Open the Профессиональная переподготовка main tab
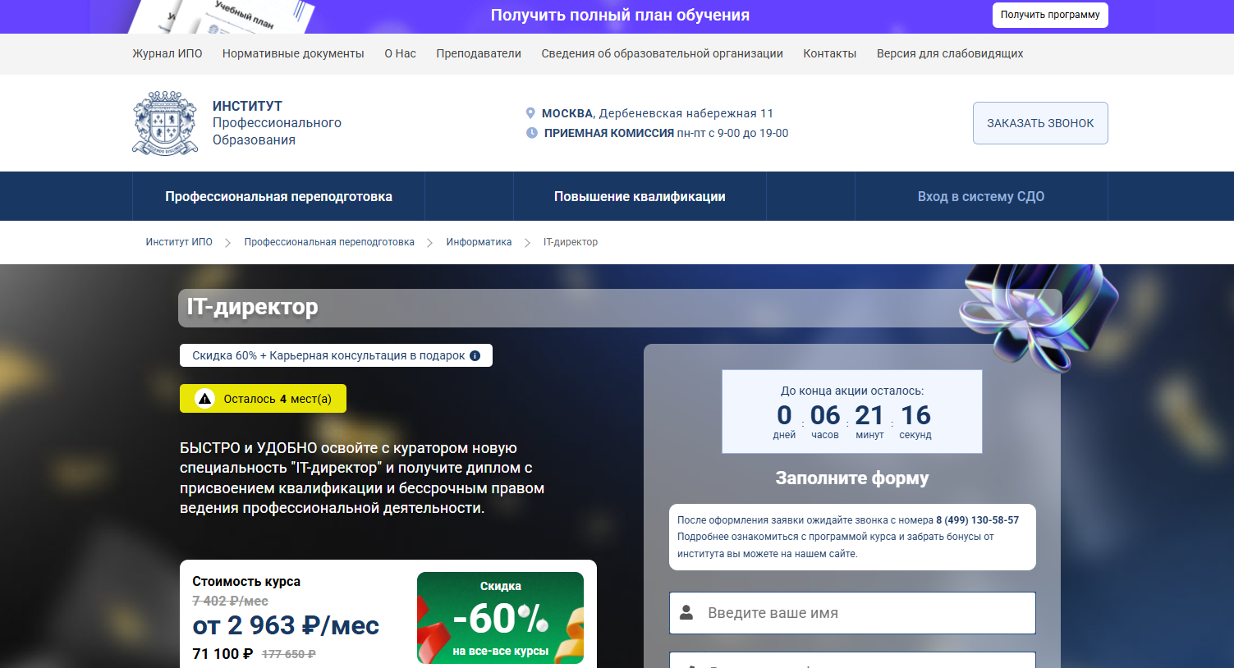1234x668 pixels. pos(278,196)
